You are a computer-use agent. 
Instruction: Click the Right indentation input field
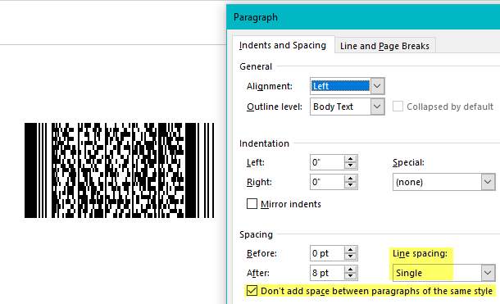(327, 182)
